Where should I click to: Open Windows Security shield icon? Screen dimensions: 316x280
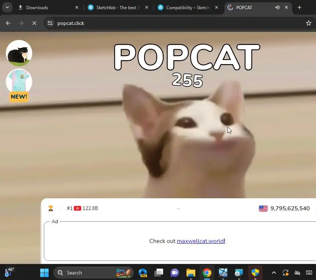tap(255, 273)
